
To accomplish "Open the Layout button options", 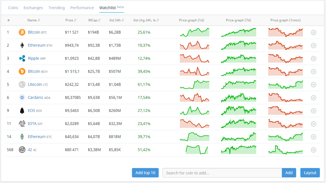I will pyautogui.click(x=310, y=173).
